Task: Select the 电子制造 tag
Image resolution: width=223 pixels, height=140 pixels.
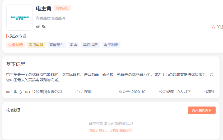Action: (111, 45)
